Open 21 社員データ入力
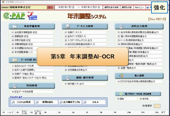170x116 pixels. pos(85,32)
